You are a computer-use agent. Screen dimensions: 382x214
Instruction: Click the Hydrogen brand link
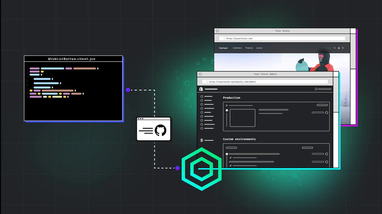[x=223, y=48]
